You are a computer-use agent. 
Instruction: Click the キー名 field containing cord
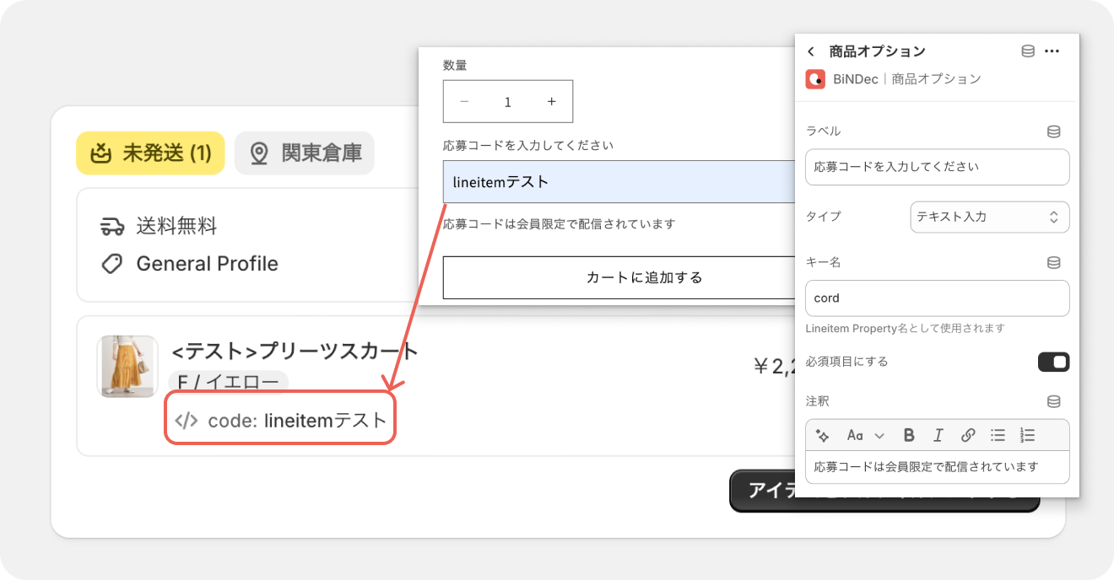938,298
